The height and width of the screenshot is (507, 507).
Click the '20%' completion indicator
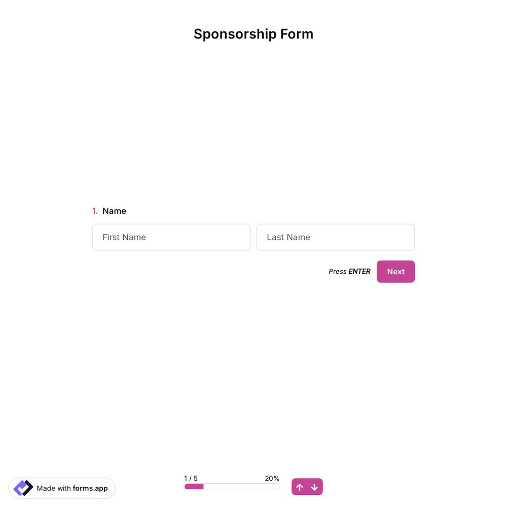tap(272, 478)
